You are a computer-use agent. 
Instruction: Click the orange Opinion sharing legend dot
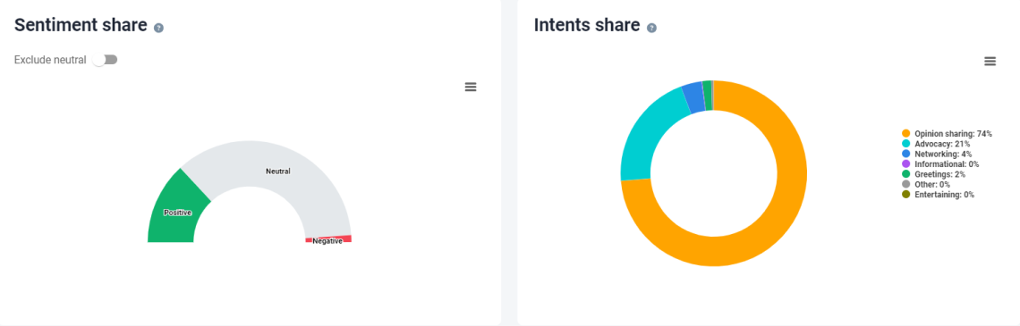pos(905,133)
